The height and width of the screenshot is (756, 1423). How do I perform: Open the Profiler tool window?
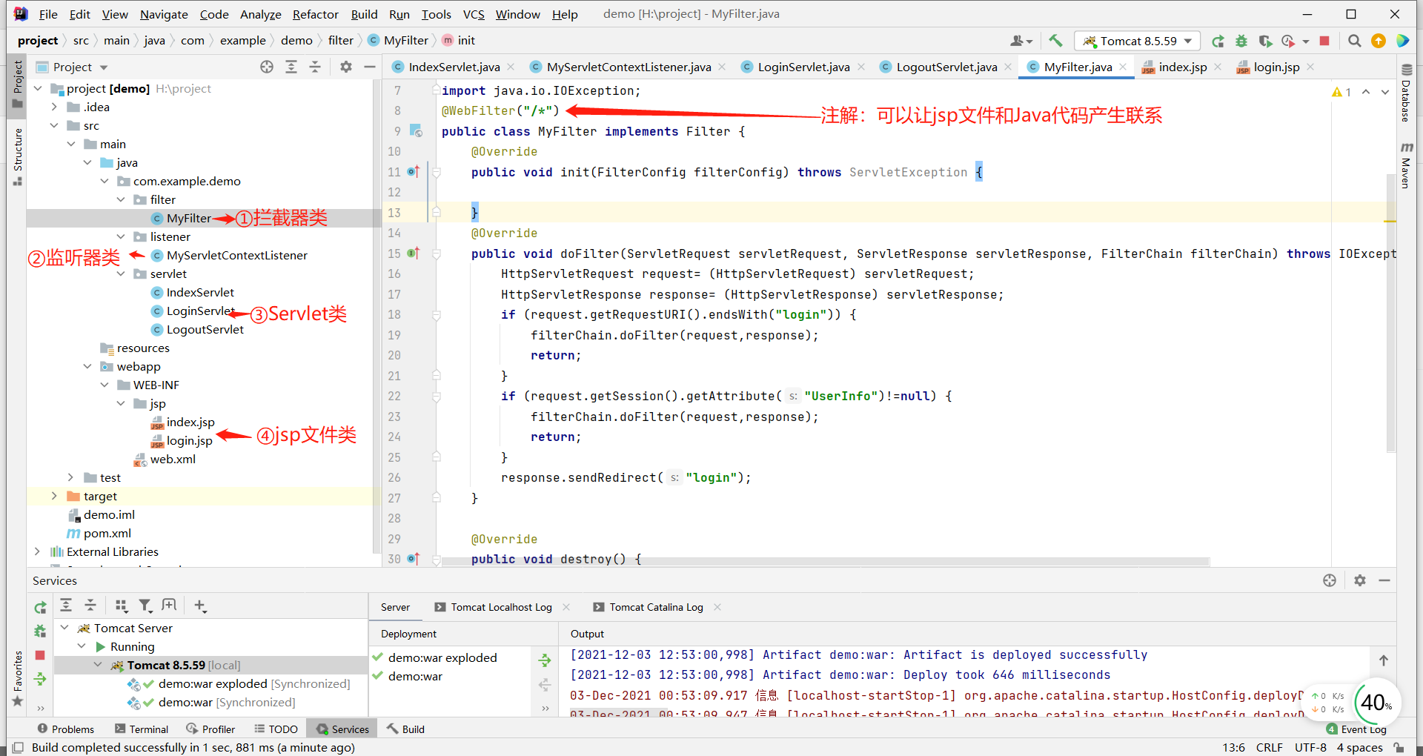[210, 729]
